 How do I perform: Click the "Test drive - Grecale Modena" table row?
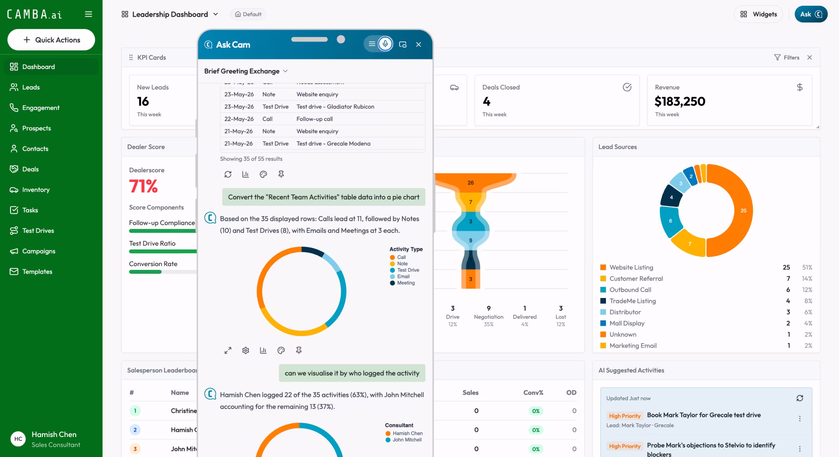pyautogui.click(x=323, y=144)
